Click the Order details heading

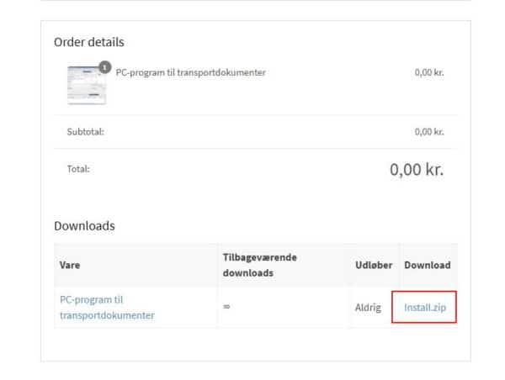tap(89, 41)
